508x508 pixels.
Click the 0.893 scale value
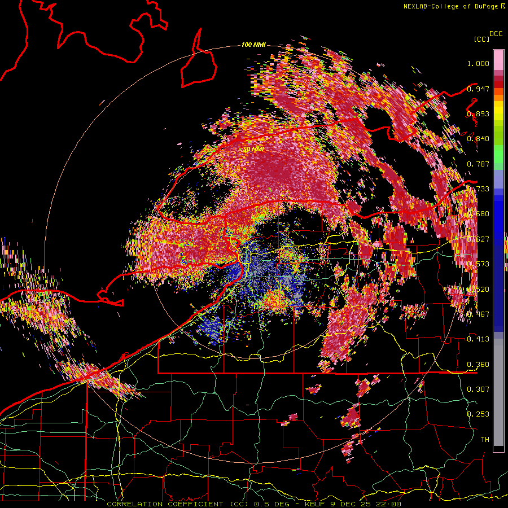tap(478, 113)
